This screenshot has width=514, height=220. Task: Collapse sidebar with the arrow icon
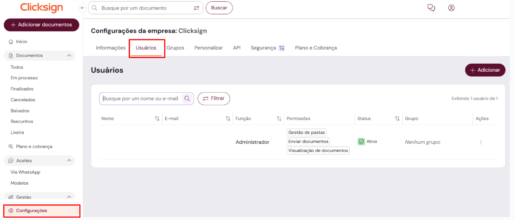click(83, 8)
